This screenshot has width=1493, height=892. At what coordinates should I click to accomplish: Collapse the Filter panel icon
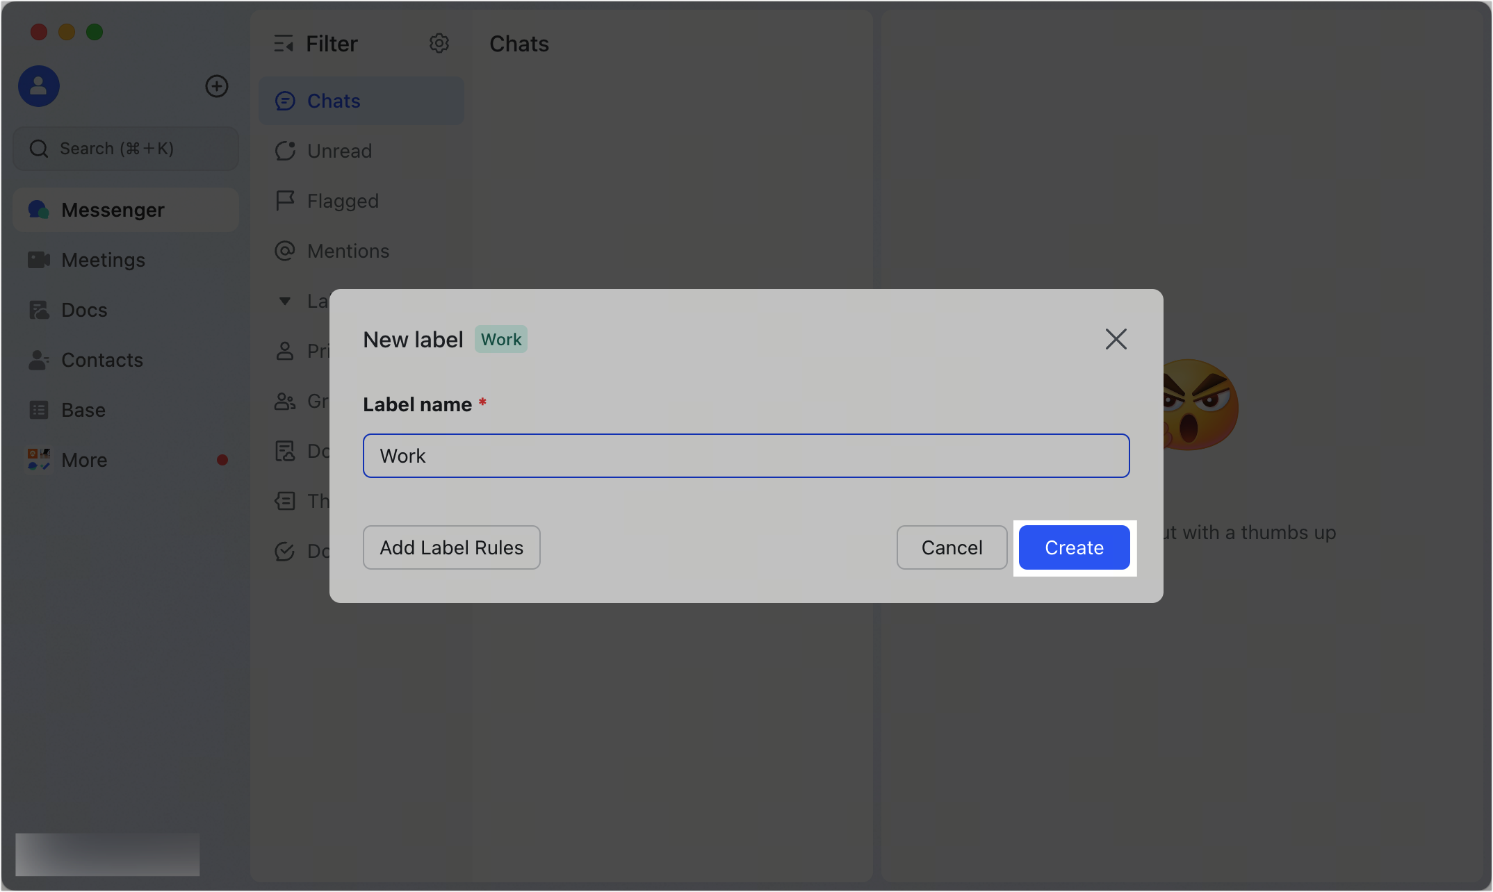pos(284,44)
